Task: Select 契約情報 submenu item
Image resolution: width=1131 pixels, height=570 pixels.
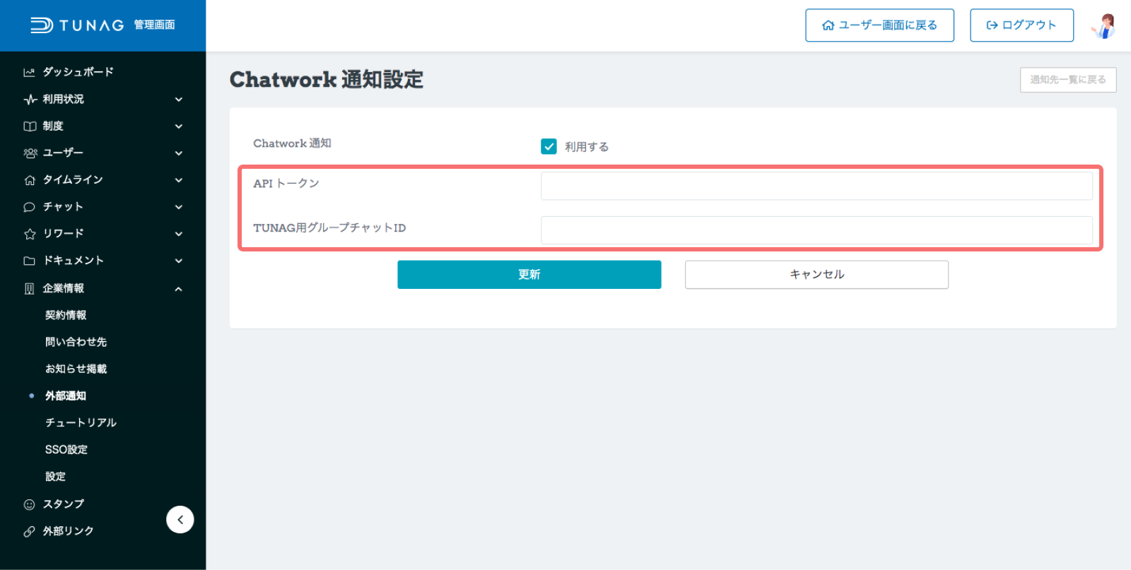Action: [x=66, y=315]
